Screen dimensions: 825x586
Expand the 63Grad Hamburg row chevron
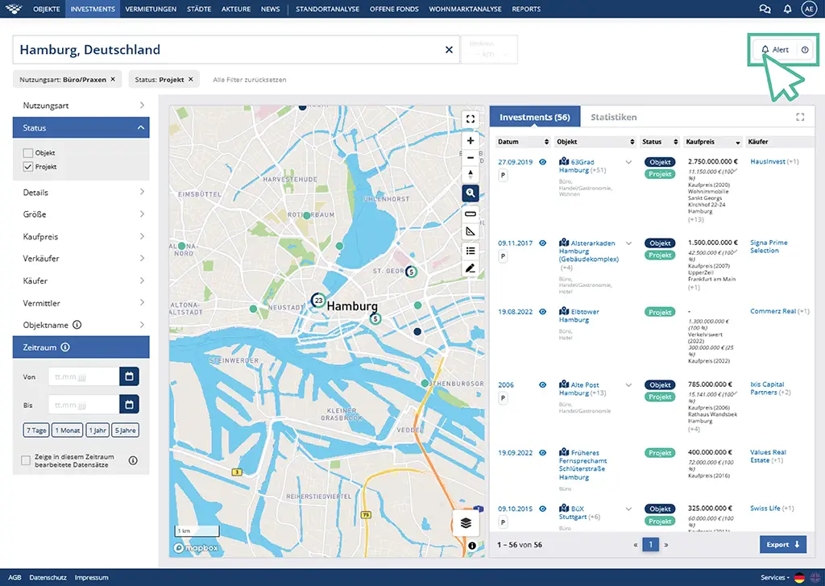(628, 162)
